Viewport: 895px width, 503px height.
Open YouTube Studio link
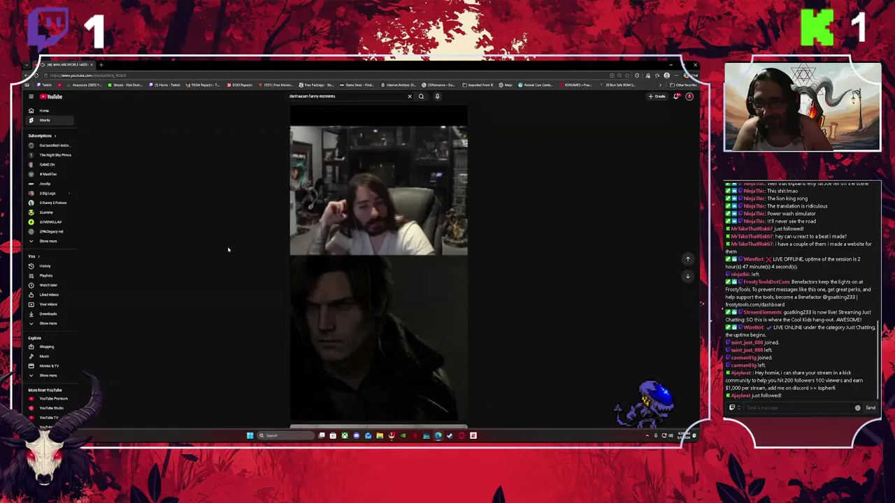(50, 408)
